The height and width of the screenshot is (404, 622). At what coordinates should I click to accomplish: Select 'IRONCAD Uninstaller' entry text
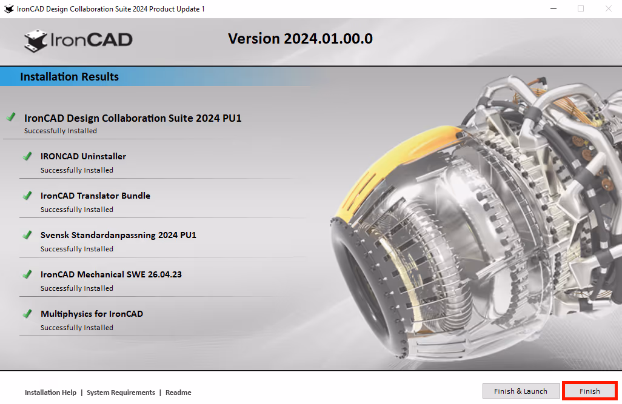(x=83, y=156)
